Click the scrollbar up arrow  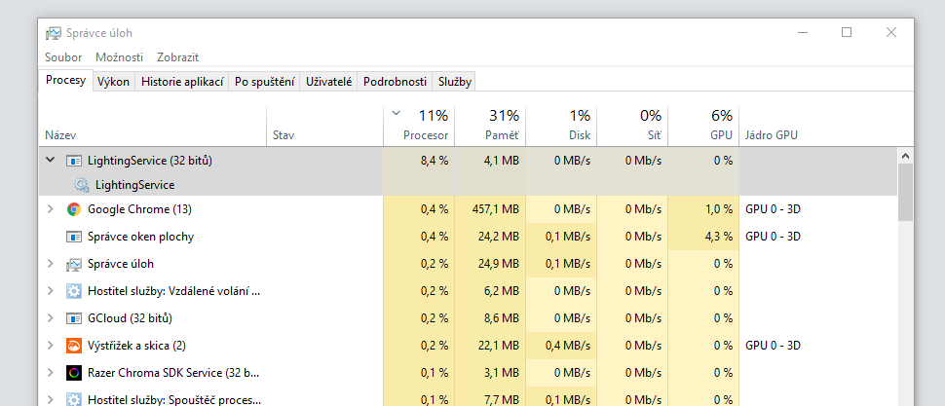coord(905,156)
